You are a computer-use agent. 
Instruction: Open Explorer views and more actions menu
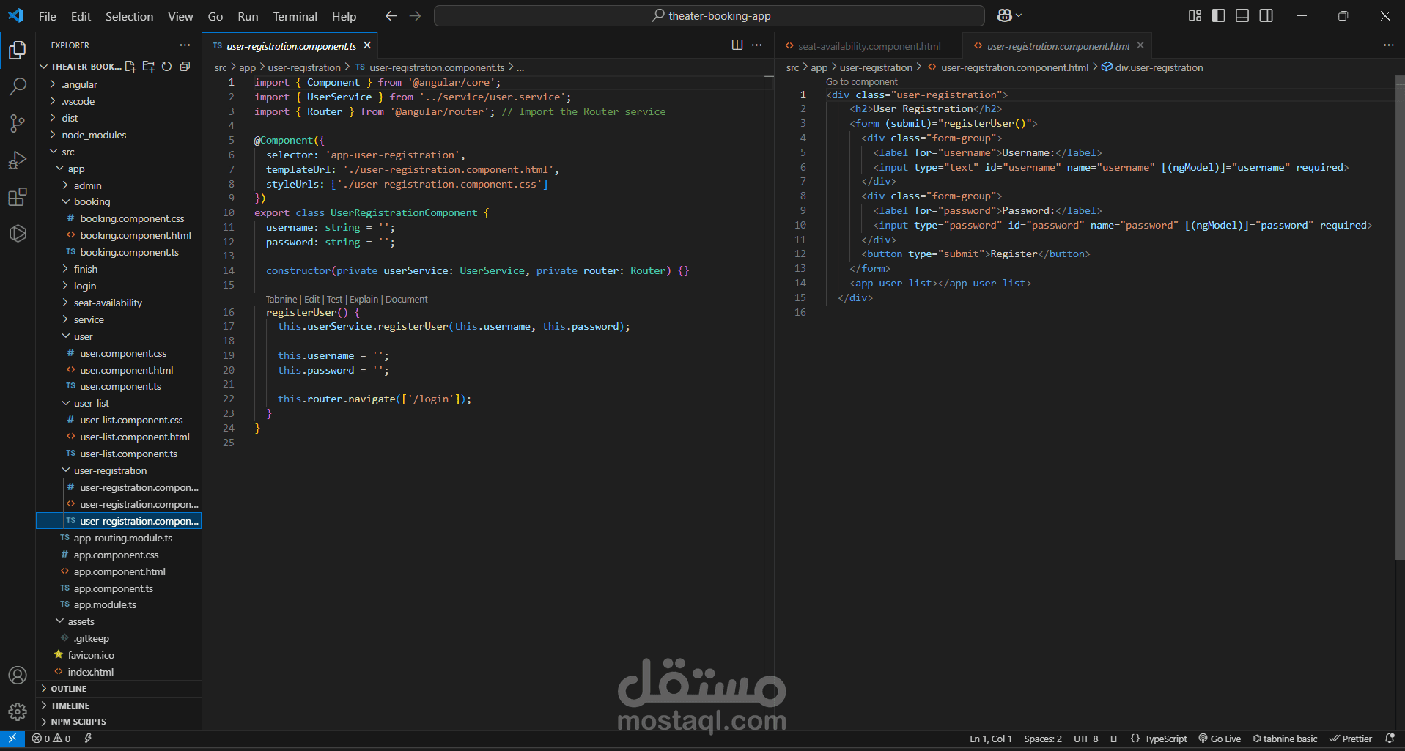[185, 45]
